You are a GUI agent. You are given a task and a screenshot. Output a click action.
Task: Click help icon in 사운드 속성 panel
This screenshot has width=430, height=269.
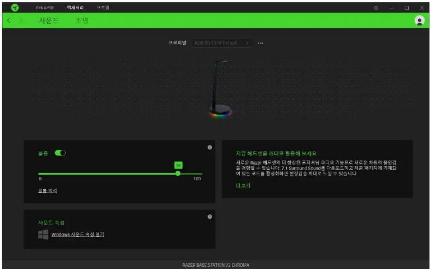click(x=209, y=217)
